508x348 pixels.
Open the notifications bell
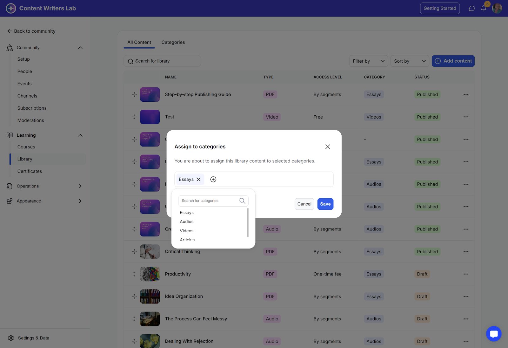[484, 9]
